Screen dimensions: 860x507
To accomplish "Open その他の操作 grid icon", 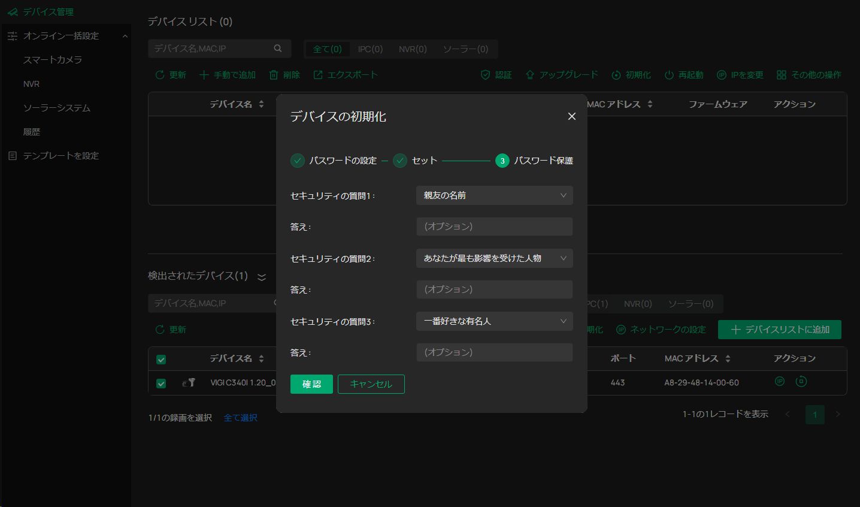I will pos(782,75).
